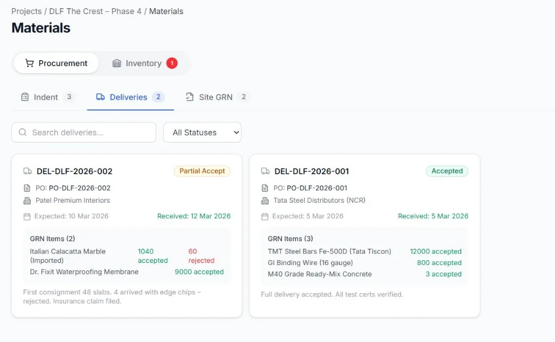Click calendar icon beside Expected: 5 Mar 2026
Screen dimensions: 555x342
pos(264,216)
